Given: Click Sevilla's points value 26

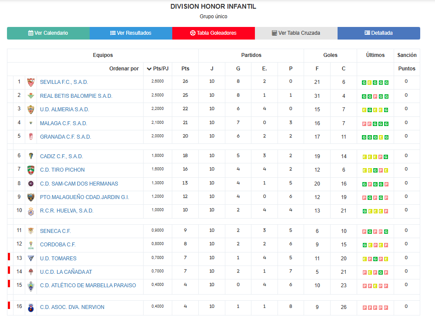Looking at the screenshot, I should pos(185,81).
